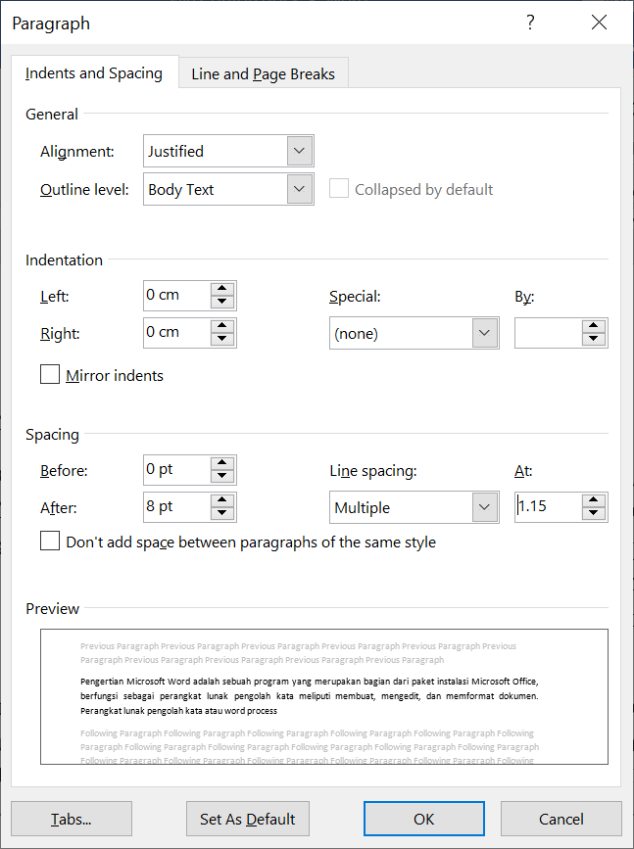Increase the At line spacing value arrow
The height and width of the screenshot is (849, 634).
594,500
